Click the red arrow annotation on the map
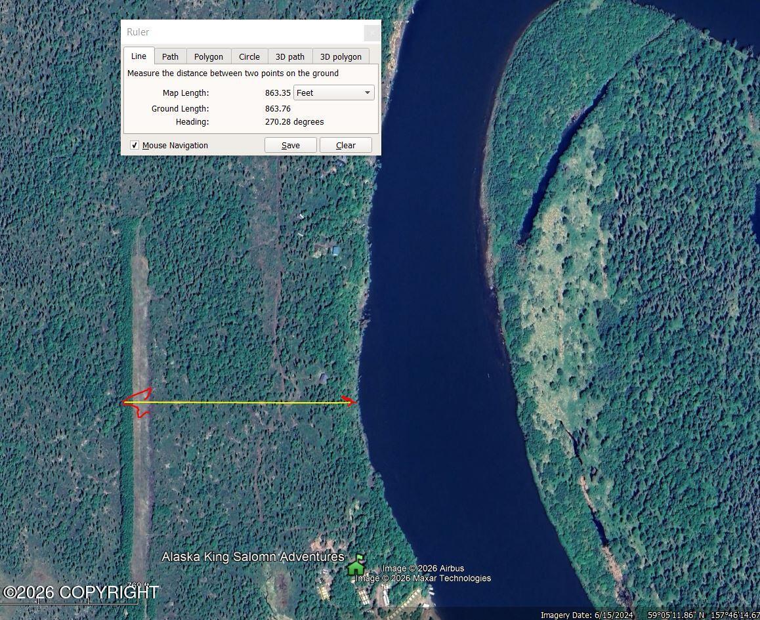The image size is (760, 620). click(x=138, y=402)
